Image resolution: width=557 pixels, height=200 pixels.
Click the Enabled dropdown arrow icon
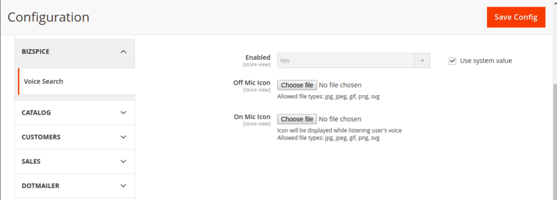[422, 61]
